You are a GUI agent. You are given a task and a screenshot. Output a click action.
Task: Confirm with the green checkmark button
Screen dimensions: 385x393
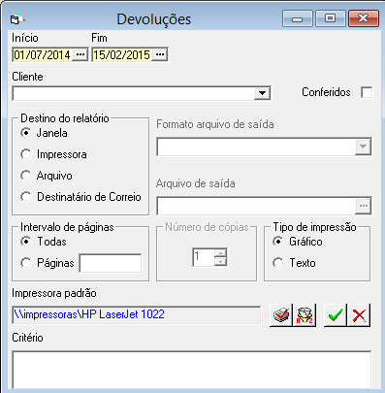336,314
